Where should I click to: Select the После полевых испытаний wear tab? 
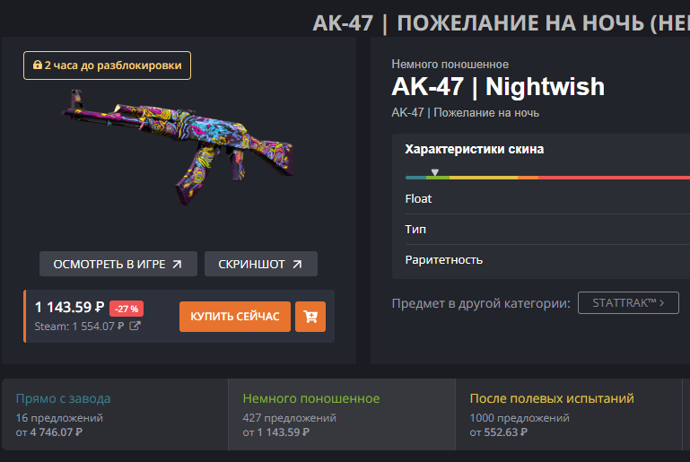pyautogui.click(x=569, y=414)
